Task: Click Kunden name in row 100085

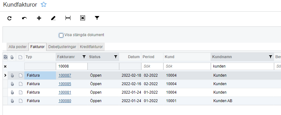Action: click(220, 84)
